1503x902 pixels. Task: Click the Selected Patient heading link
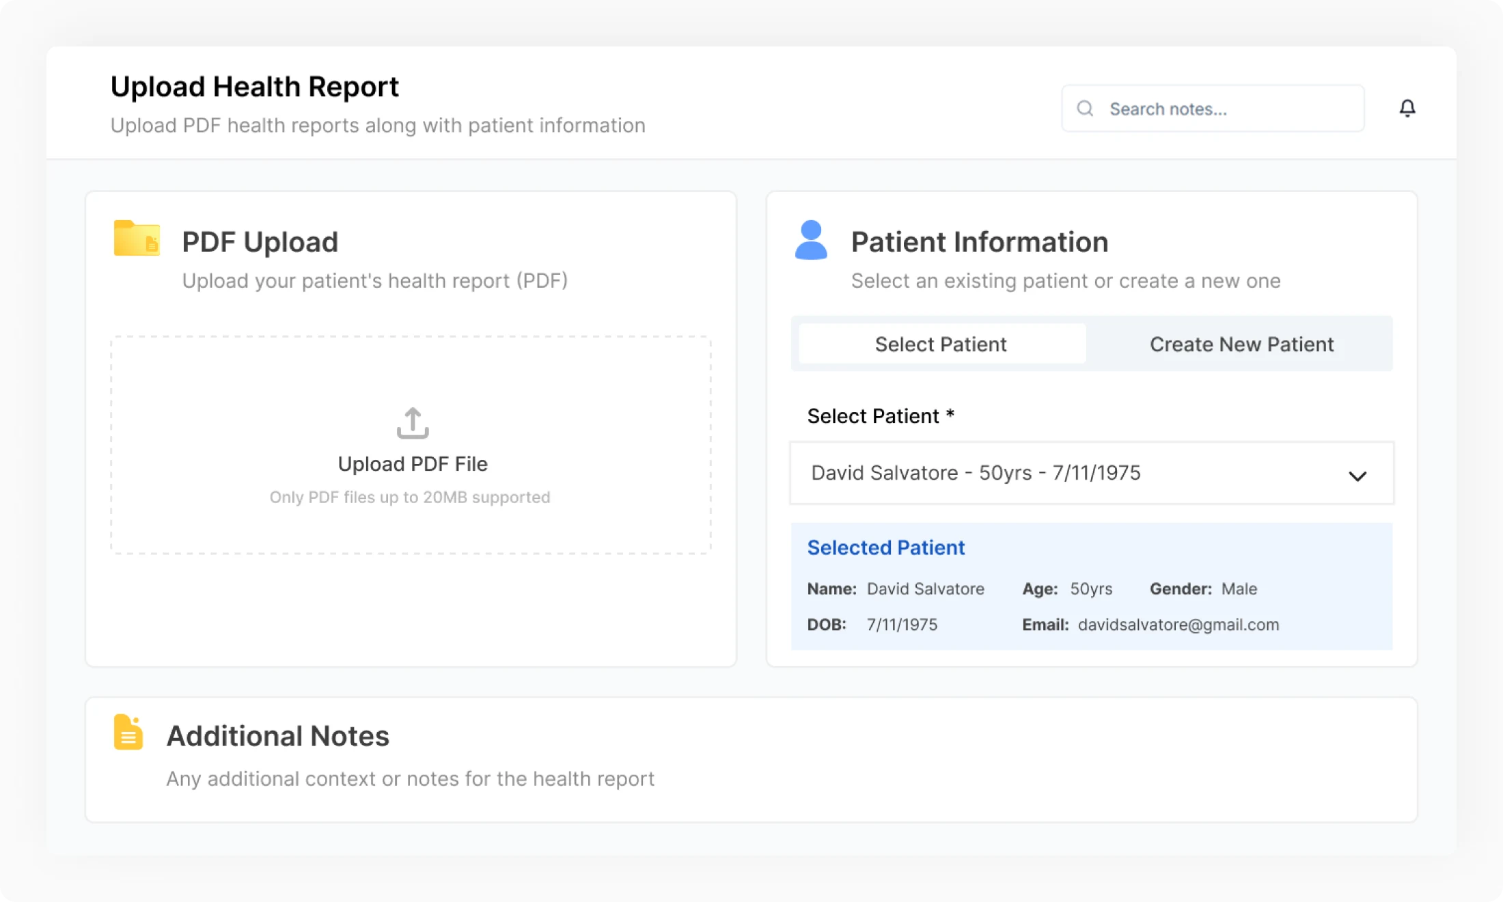pyautogui.click(x=886, y=547)
